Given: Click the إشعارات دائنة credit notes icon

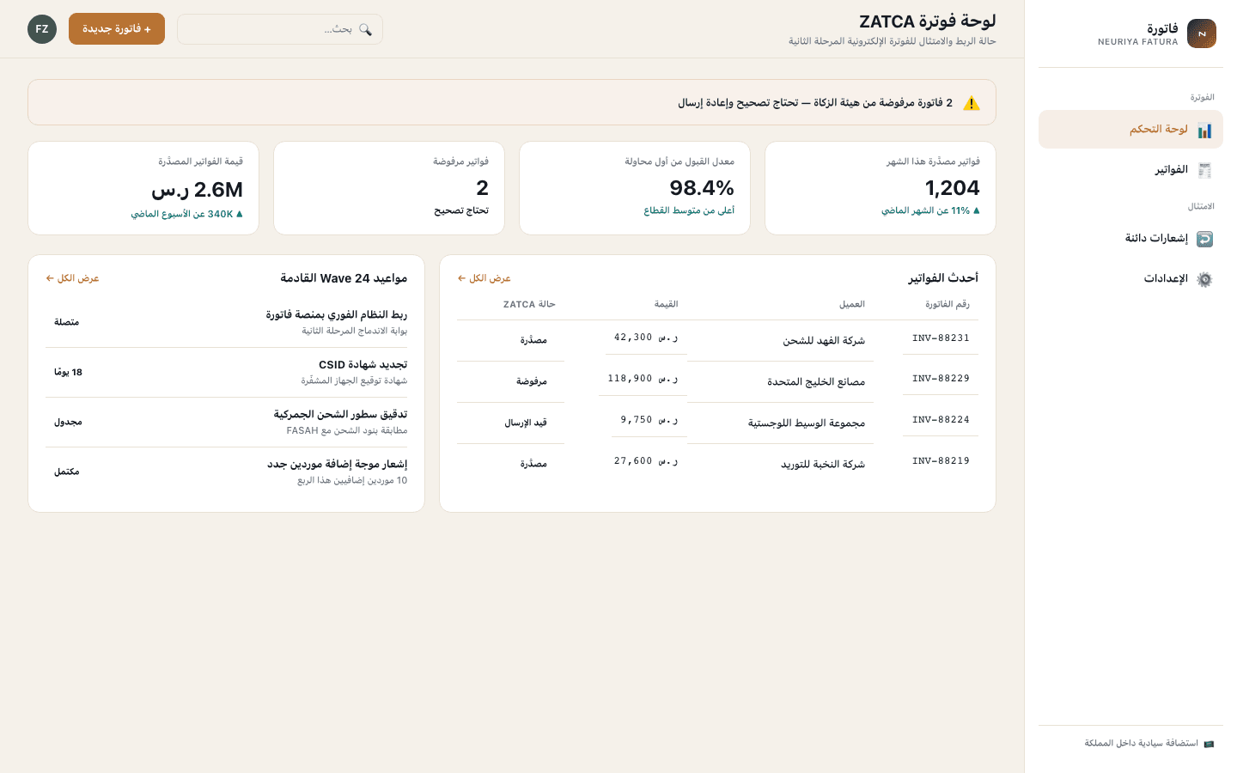Looking at the screenshot, I should point(1204,239).
